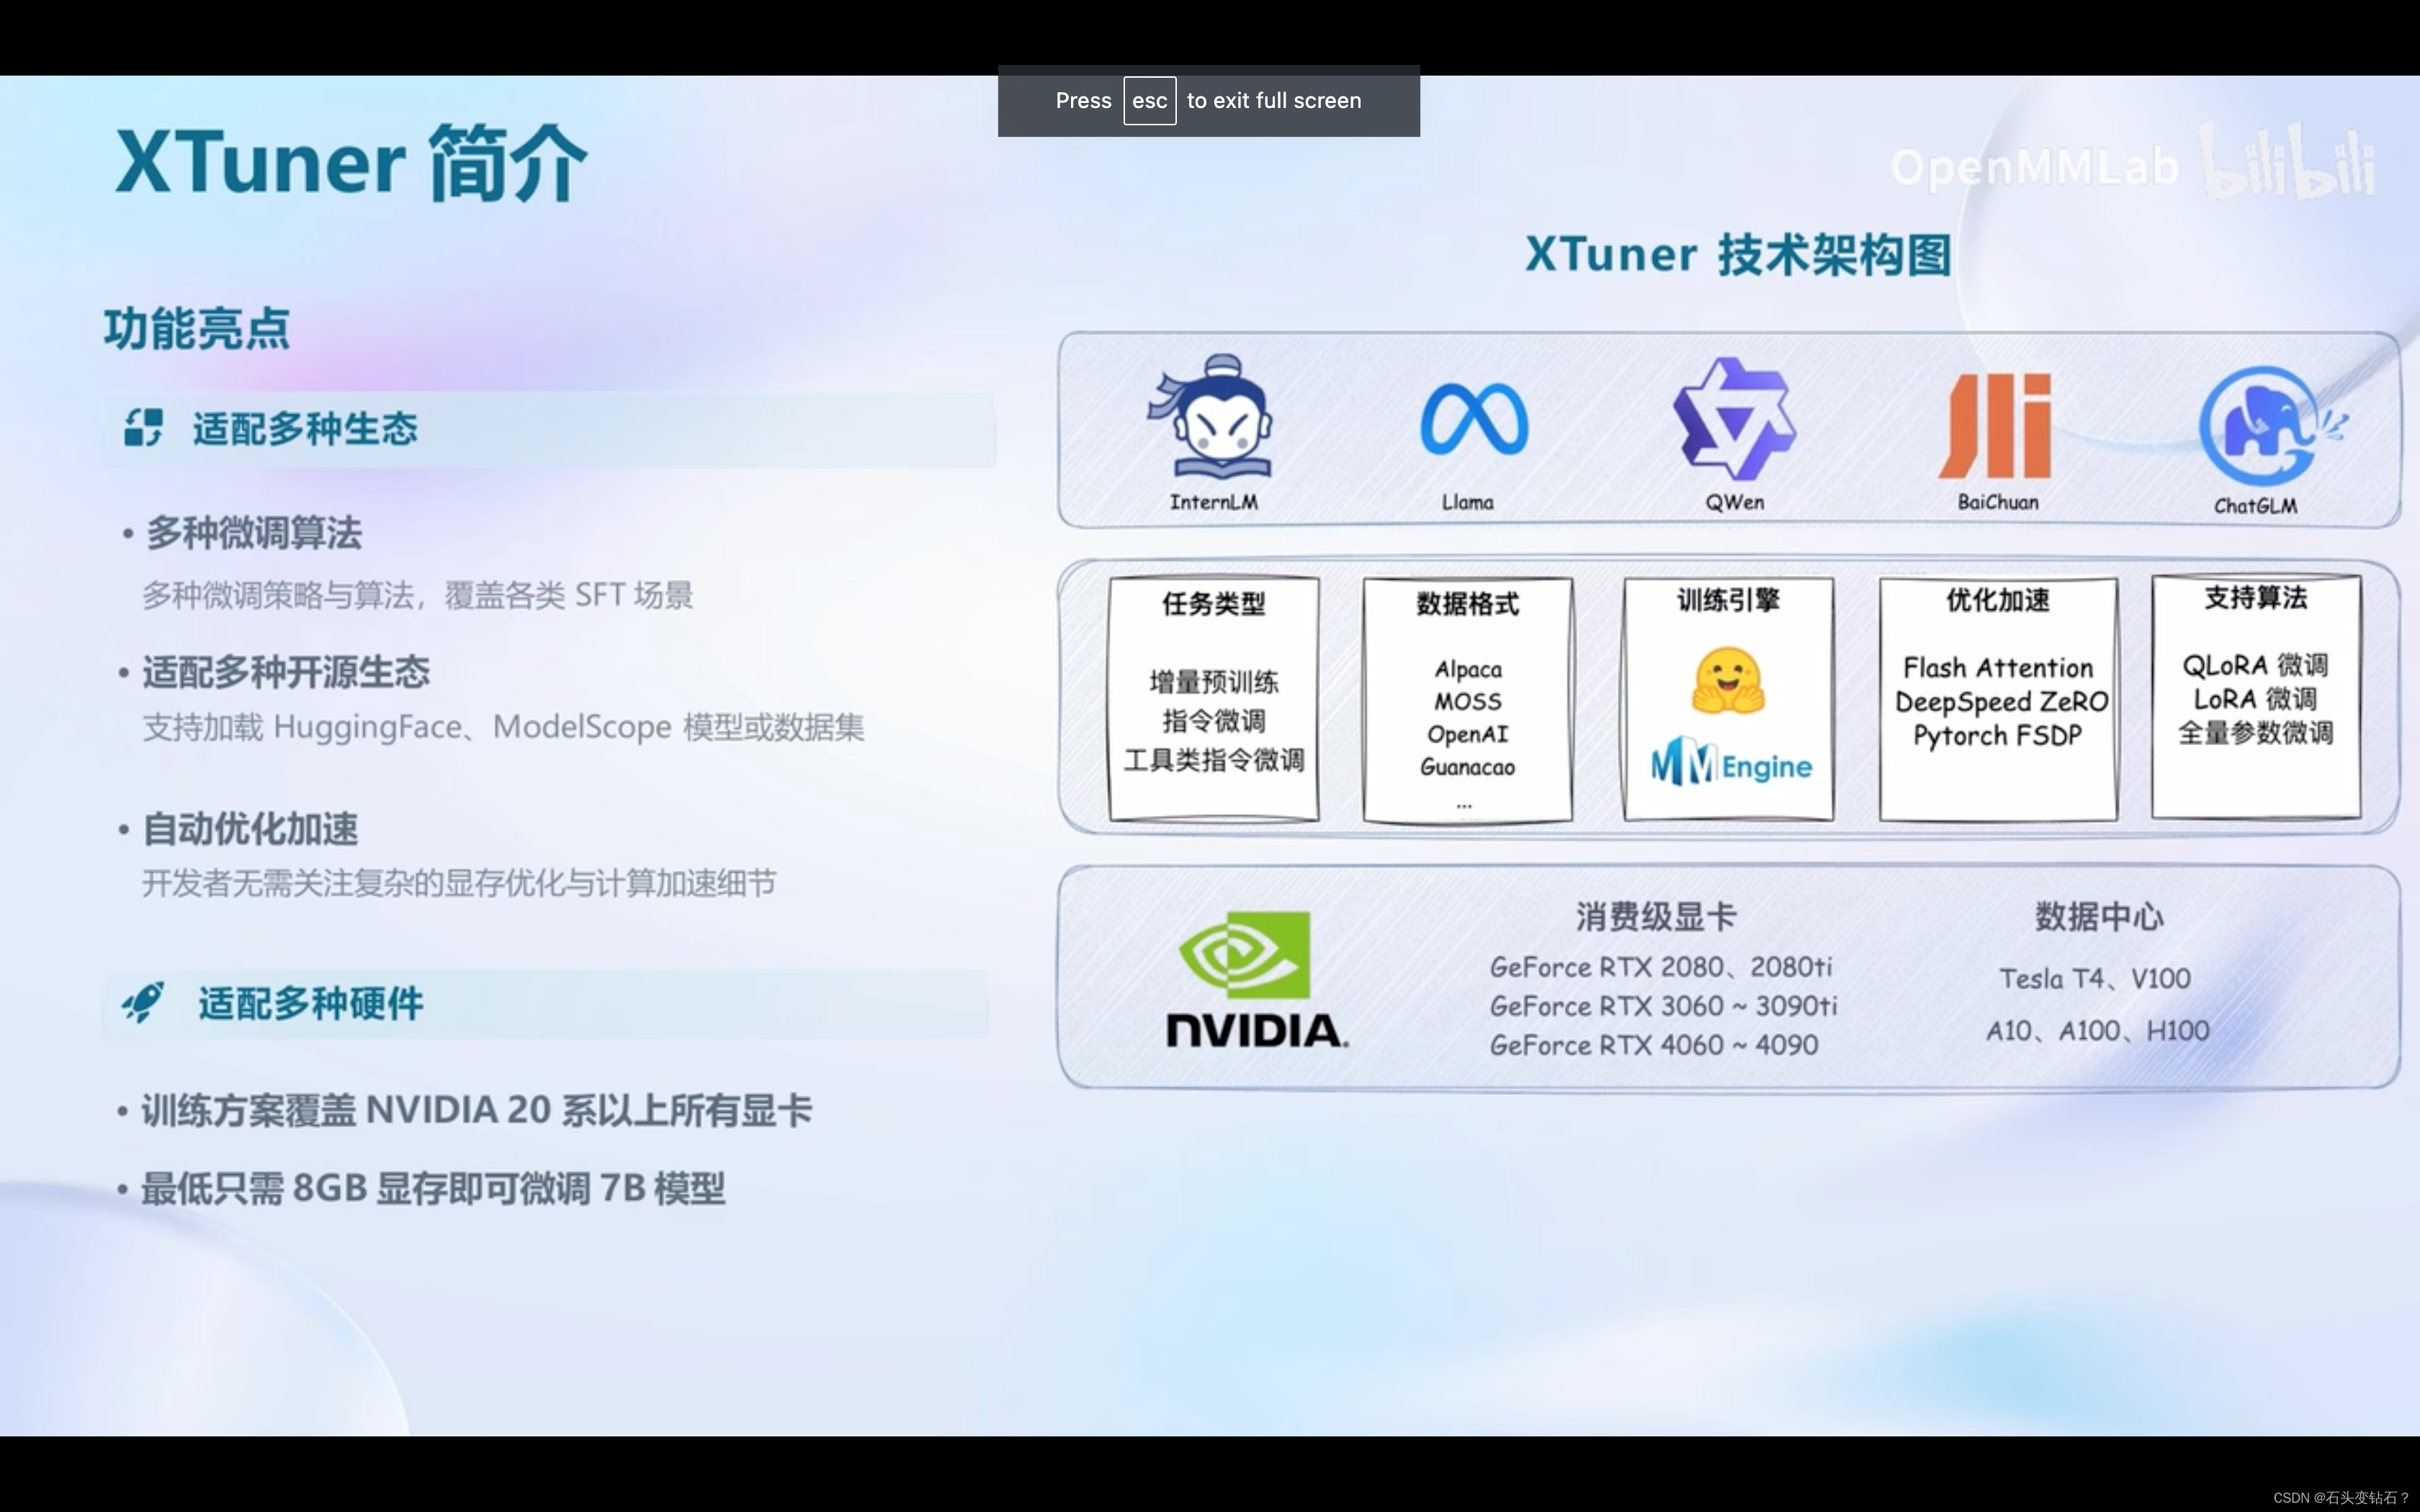
Task: Click GeForce RTX 4060 ~ 4090 line
Action: [x=1653, y=1045]
